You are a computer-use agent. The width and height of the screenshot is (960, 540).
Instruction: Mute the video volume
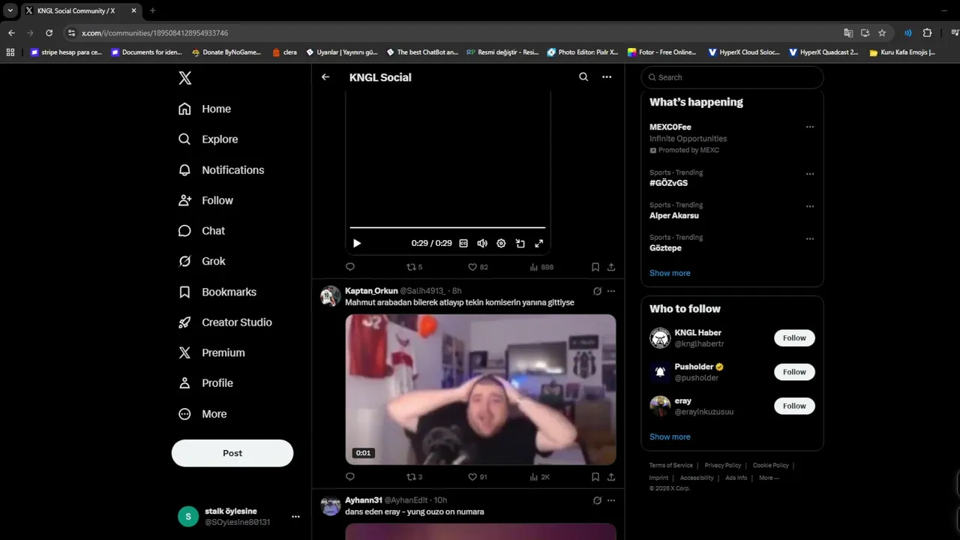click(x=482, y=243)
